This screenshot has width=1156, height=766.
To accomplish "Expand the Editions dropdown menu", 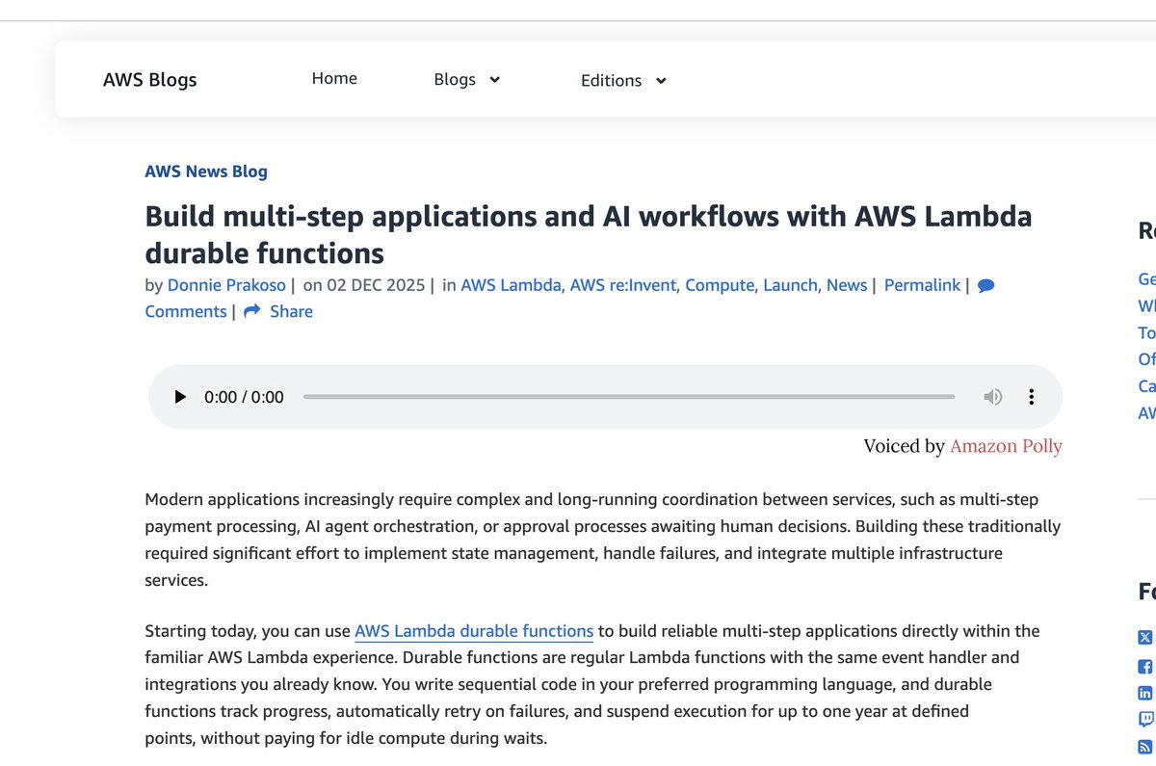I will [623, 81].
